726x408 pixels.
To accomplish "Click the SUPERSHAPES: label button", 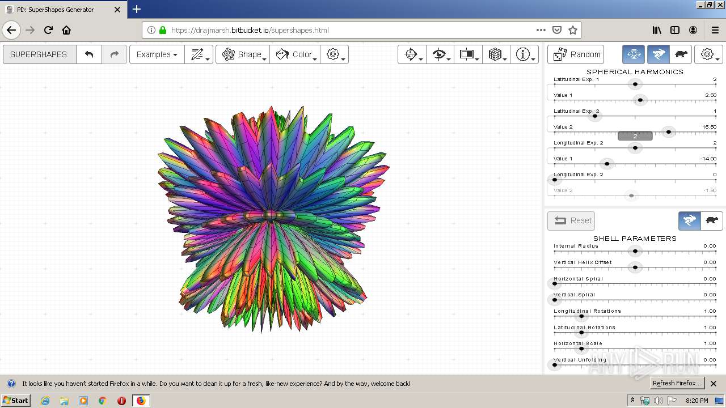I will 39,54.
